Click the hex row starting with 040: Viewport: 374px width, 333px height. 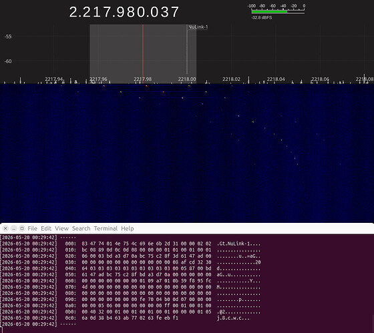pos(130,268)
